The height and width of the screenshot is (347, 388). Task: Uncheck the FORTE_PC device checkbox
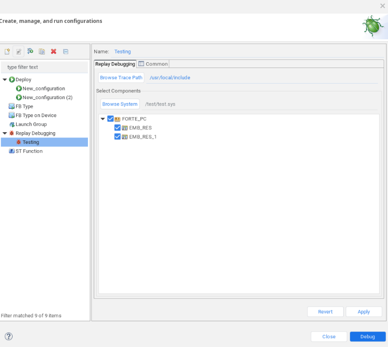point(111,119)
